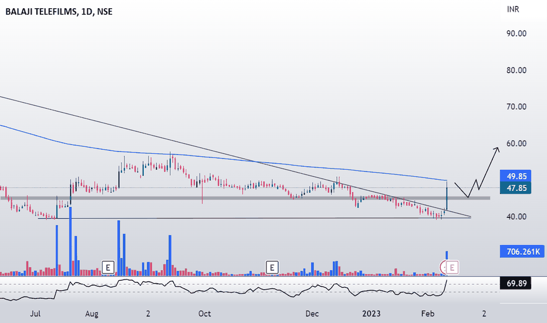Click the BALAJI TELEFILMS, 1D, NSE chart title
This screenshot has height=323, width=547.
click(x=59, y=12)
